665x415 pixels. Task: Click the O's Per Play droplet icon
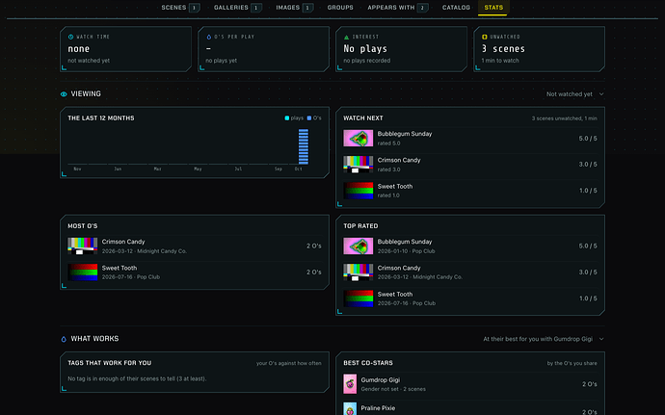[x=209, y=37]
